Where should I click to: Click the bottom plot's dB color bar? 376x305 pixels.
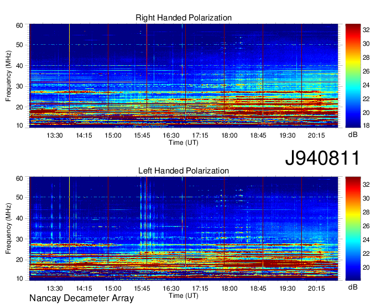pos(353,228)
